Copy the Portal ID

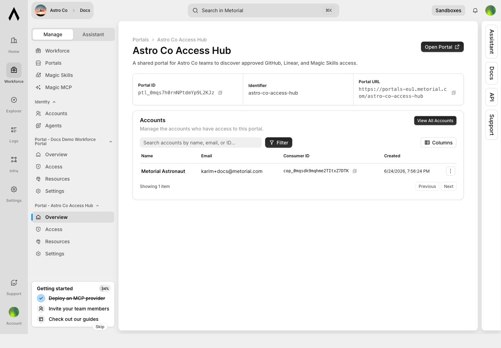point(220,93)
